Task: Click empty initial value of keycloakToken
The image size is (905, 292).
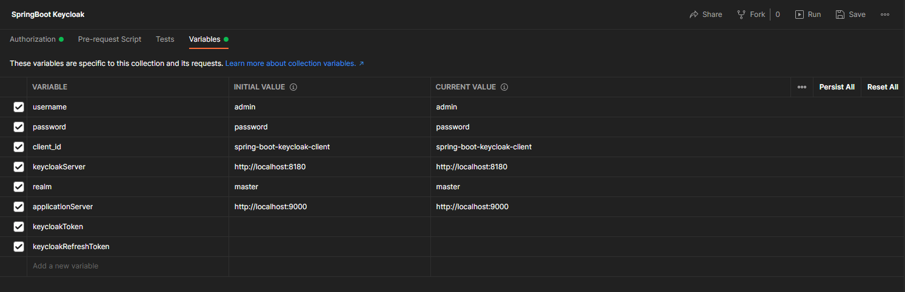Action: click(330, 227)
